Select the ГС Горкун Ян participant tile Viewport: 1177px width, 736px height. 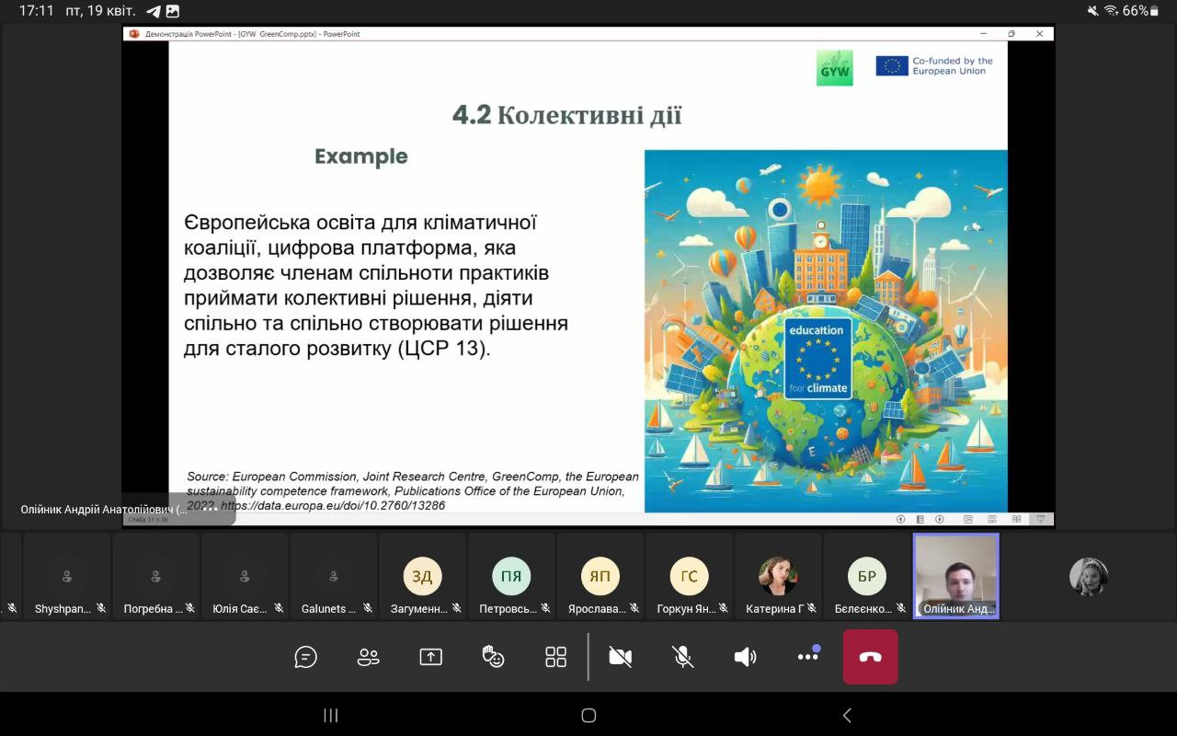point(689,576)
